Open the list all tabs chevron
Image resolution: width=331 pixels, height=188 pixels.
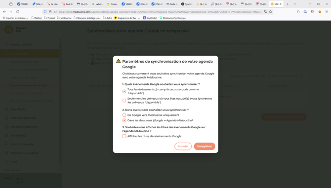295,4
